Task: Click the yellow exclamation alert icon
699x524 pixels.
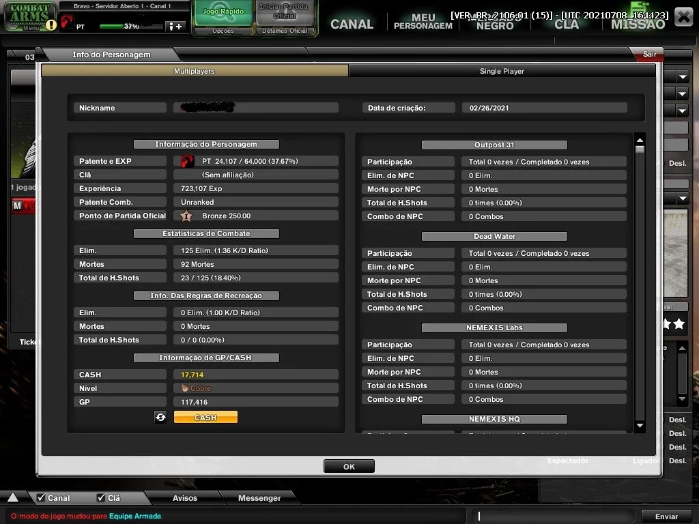Action: (x=51, y=25)
